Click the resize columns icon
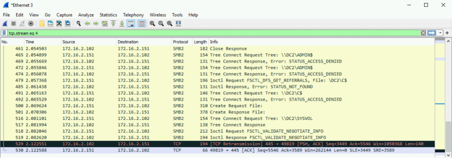 (178, 24)
